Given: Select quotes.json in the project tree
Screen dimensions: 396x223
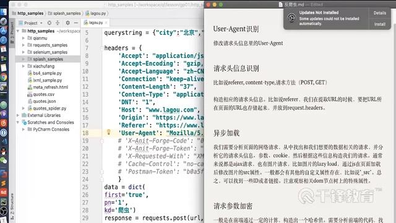Looking at the screenshot, I should [x=45, y=102].
